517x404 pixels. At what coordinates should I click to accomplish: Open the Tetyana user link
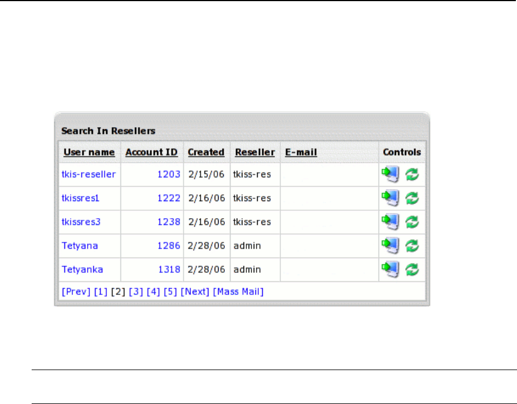(80, 245)
